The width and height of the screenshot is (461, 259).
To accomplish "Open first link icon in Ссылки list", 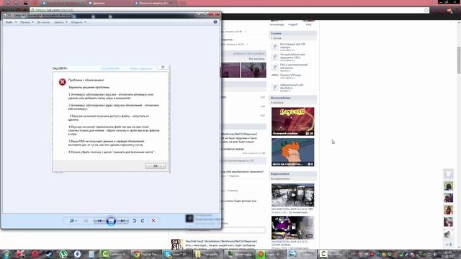I will click(x=274, y=47).
